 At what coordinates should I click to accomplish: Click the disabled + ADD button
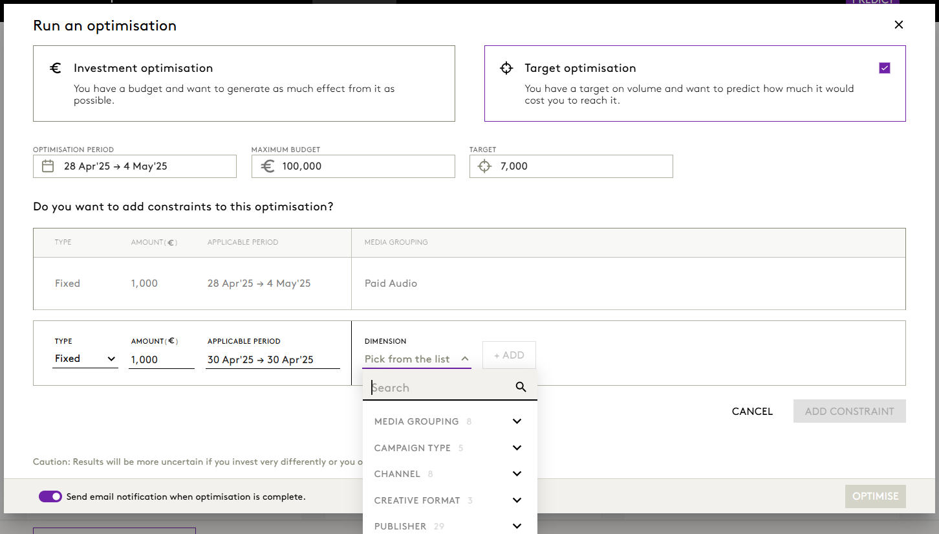tap(509, 355)
